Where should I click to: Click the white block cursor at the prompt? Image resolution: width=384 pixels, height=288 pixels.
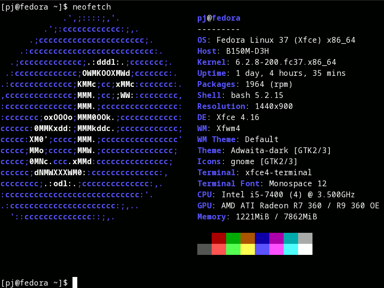75,283
